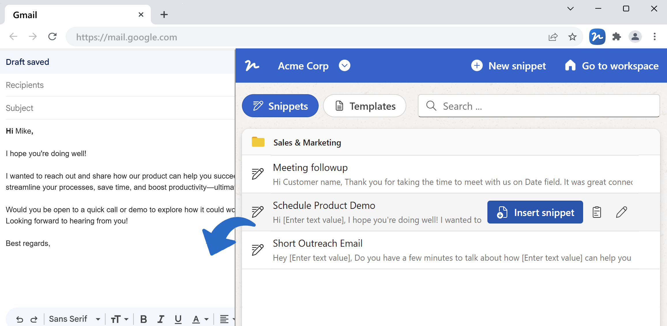Click the tab search chevron in title bar
The height and width of the screenshot is (326, 667).
570,9
